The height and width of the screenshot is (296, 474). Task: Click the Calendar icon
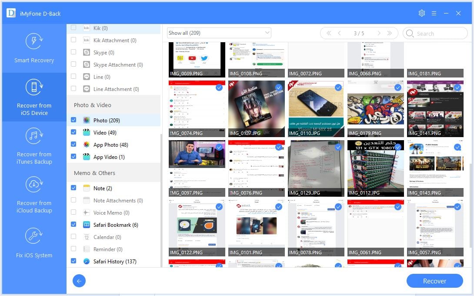pyautogui.click(x=87, y=237)
